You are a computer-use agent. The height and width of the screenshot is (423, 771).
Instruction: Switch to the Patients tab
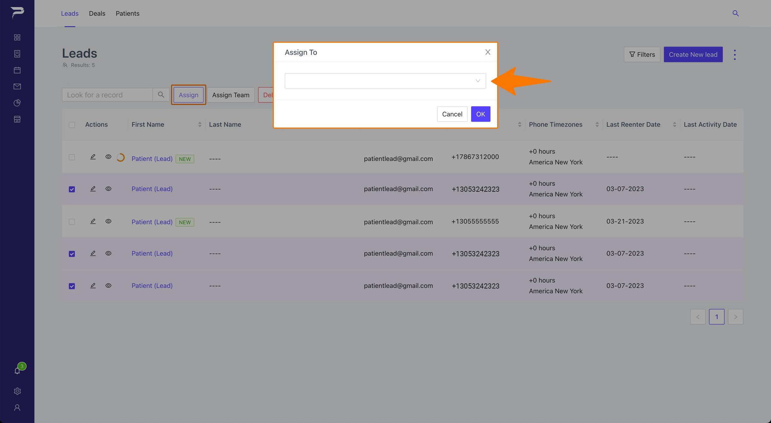click(x=128, y=14)
